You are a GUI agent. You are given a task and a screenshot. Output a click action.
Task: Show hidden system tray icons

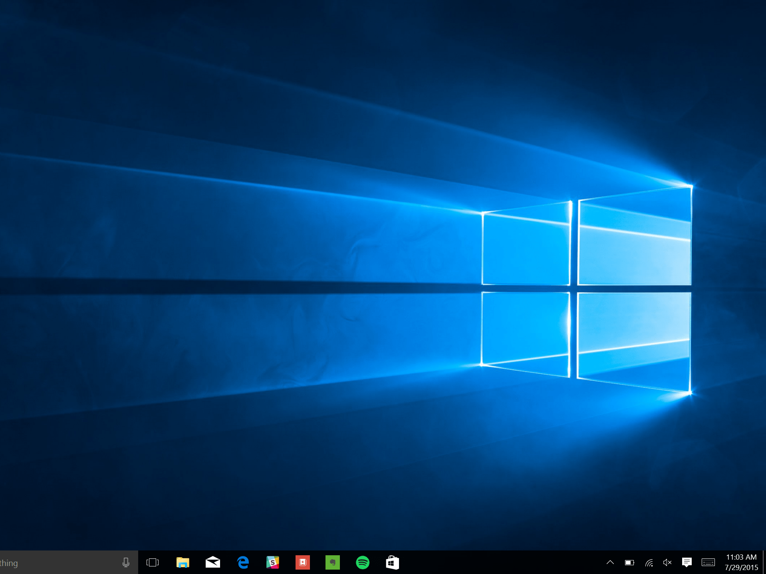610,562
